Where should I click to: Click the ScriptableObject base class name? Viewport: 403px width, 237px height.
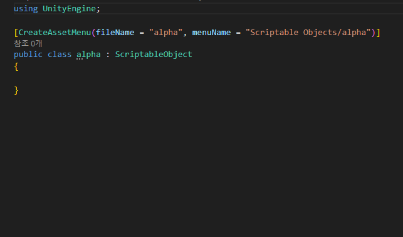(x=154, y=55)
